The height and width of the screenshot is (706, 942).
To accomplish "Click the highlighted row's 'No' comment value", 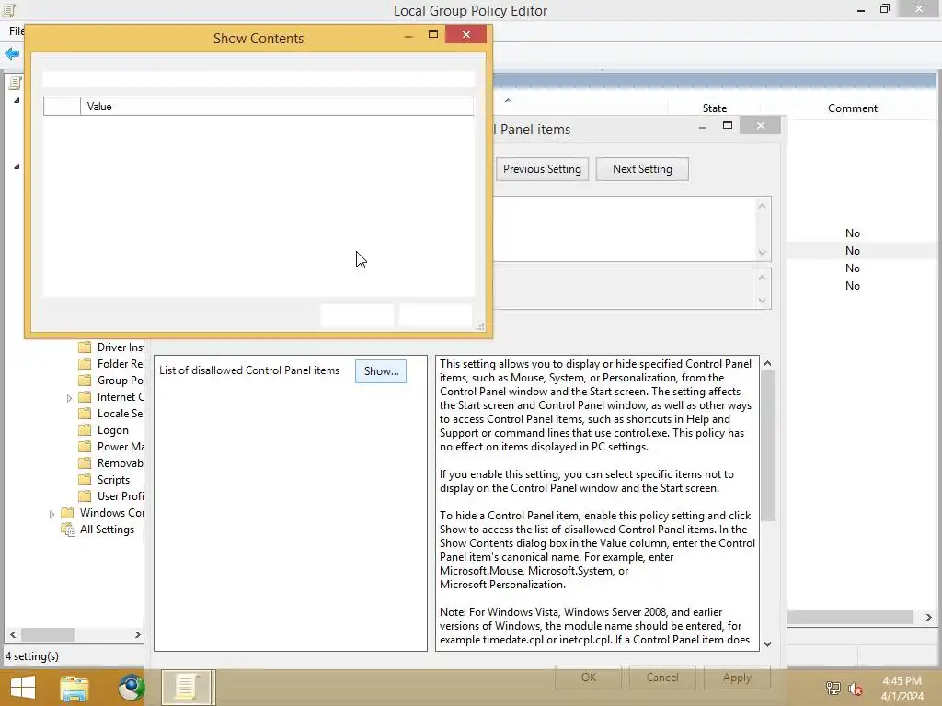I will pos(852,251).
